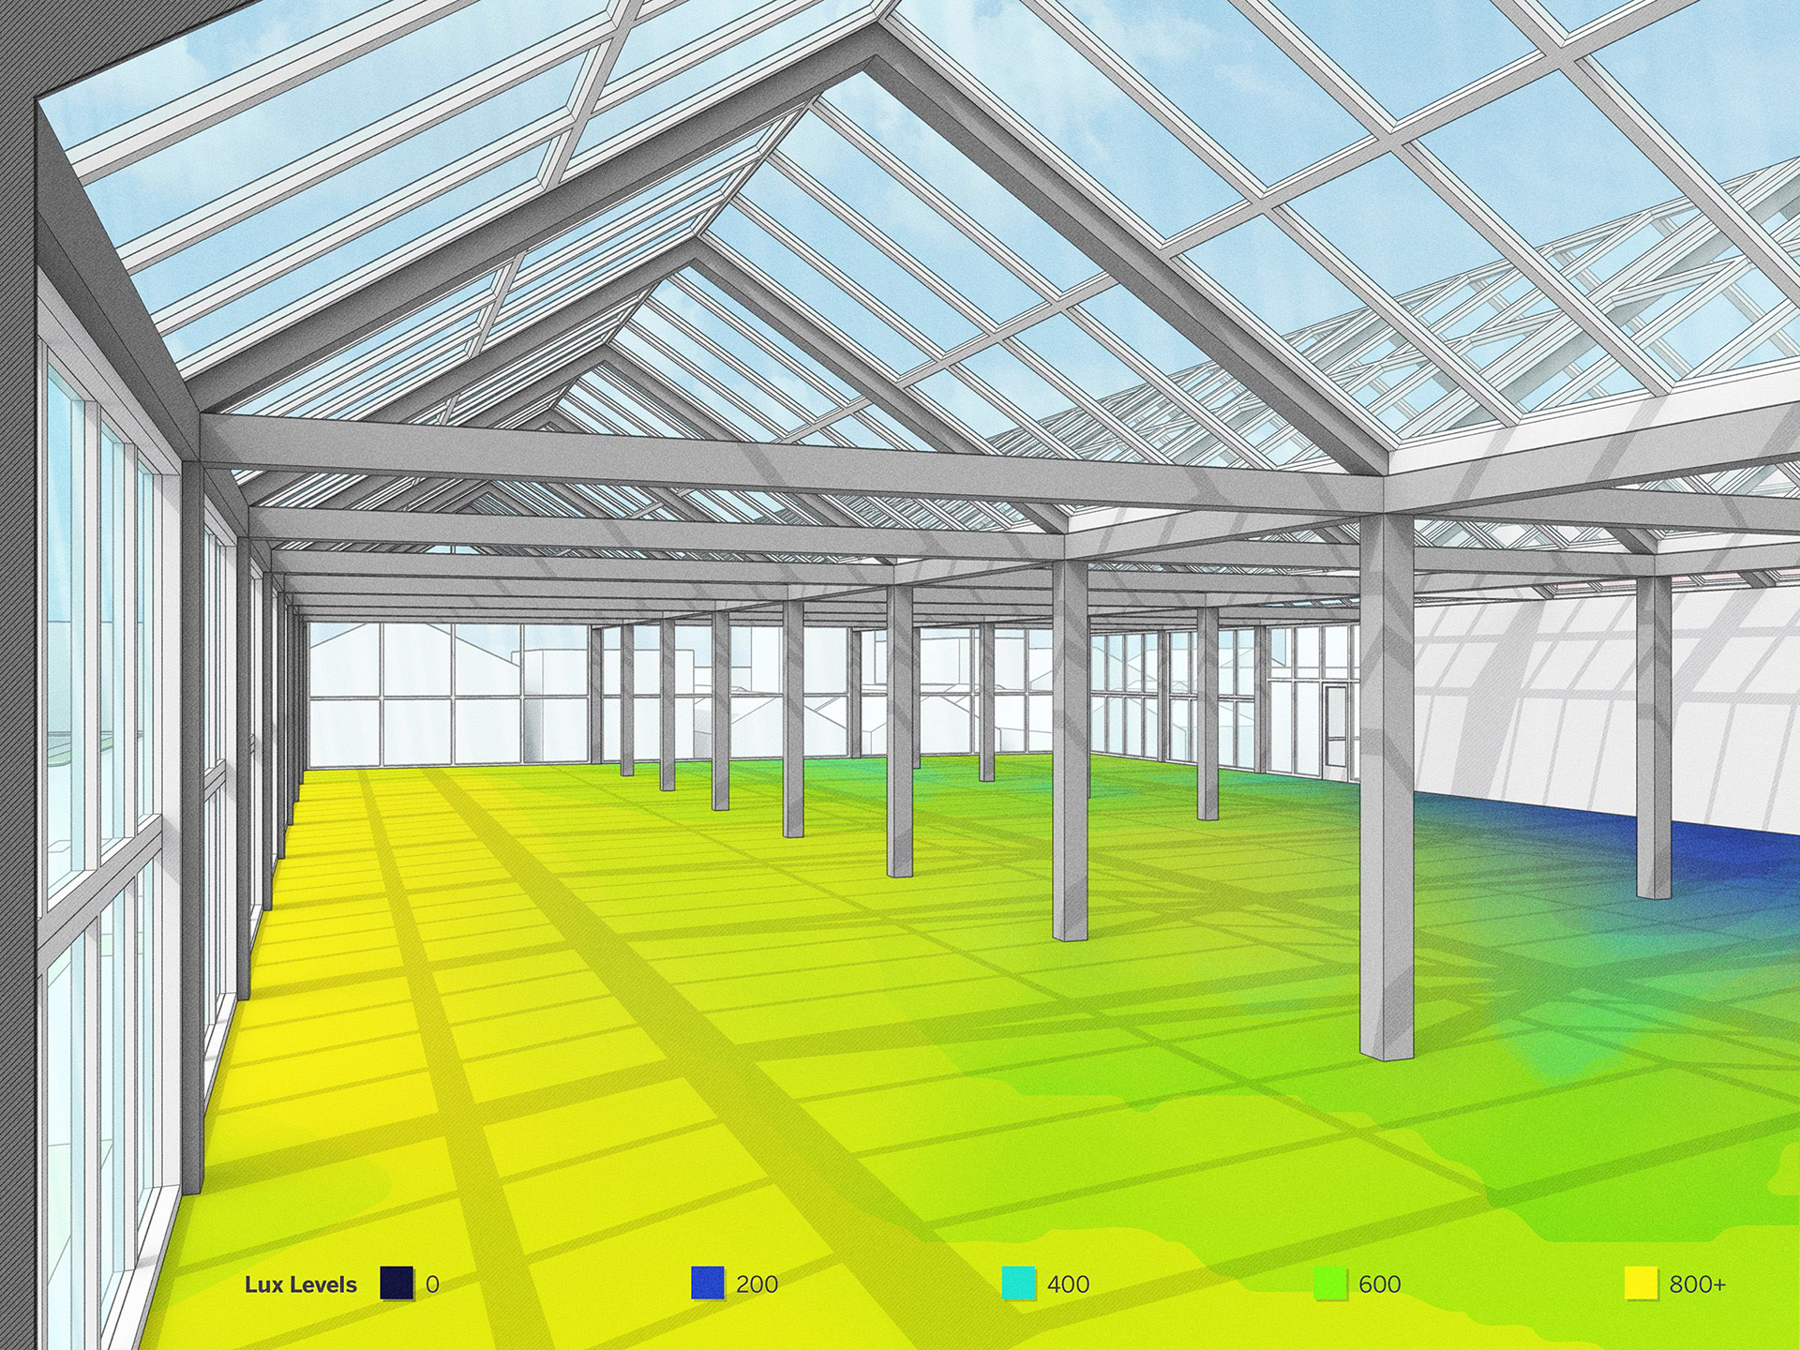Click the '800+' legend value label
The image size is (1800, 1350).
tap(1697, 1284)
